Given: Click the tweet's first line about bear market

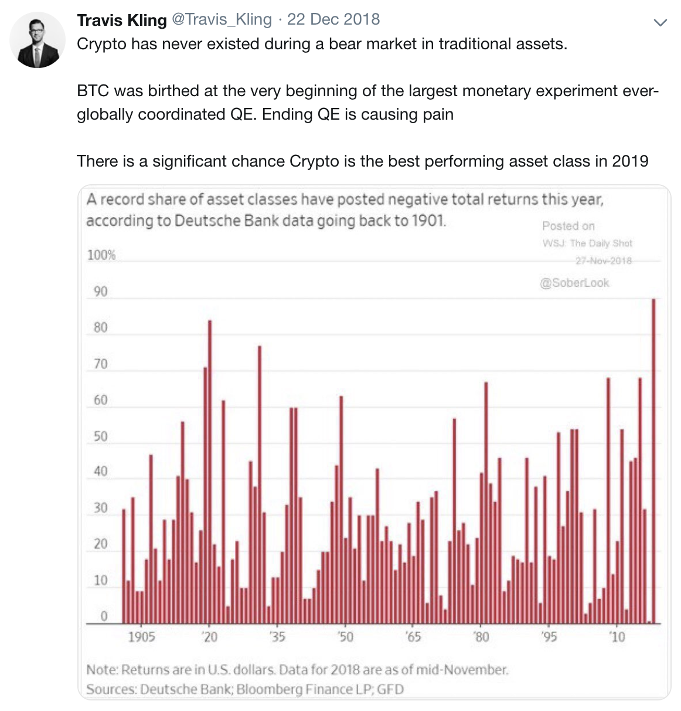Looking at the screenshot, I should click(x=322, y=44).
